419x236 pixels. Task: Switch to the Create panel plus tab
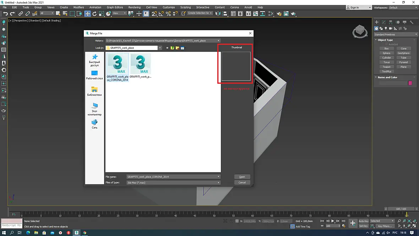coord(376,22)
